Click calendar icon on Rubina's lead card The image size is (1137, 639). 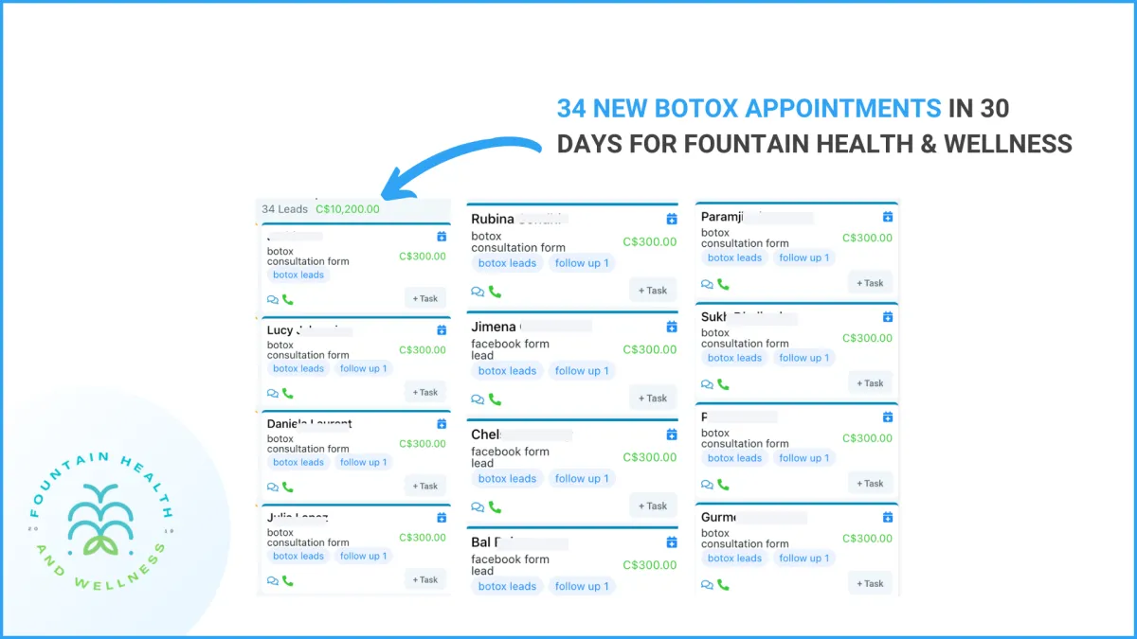tap(672, 219)
